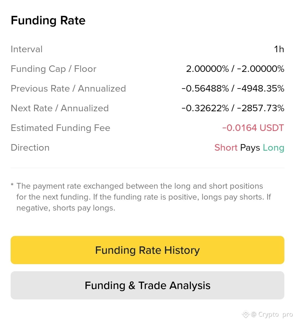295x321 pixels.
Task: Click the asterisk beside the footnote
Action: coord(12,185)
